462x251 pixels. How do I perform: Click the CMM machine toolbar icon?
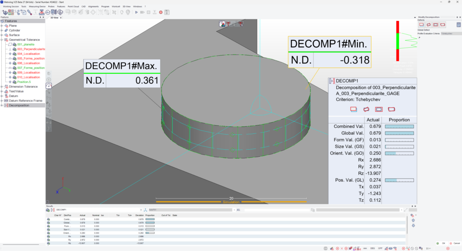coord(42,12)
